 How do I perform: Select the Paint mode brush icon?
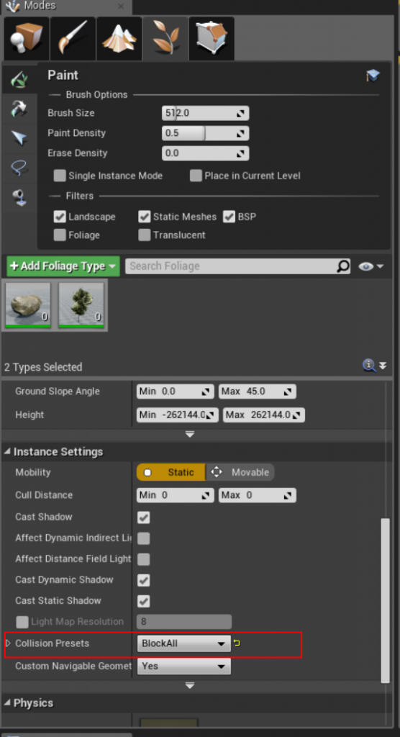click(x=73, y=39)
